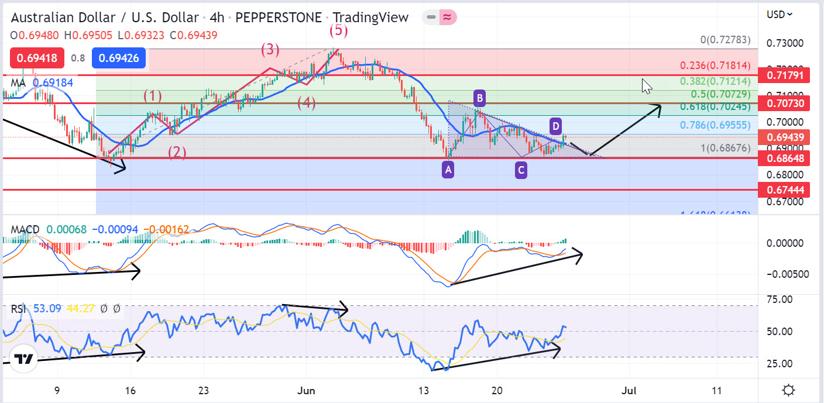Toggle the gray dash status indicator
The image size is (824, 403).
(431, 18)
